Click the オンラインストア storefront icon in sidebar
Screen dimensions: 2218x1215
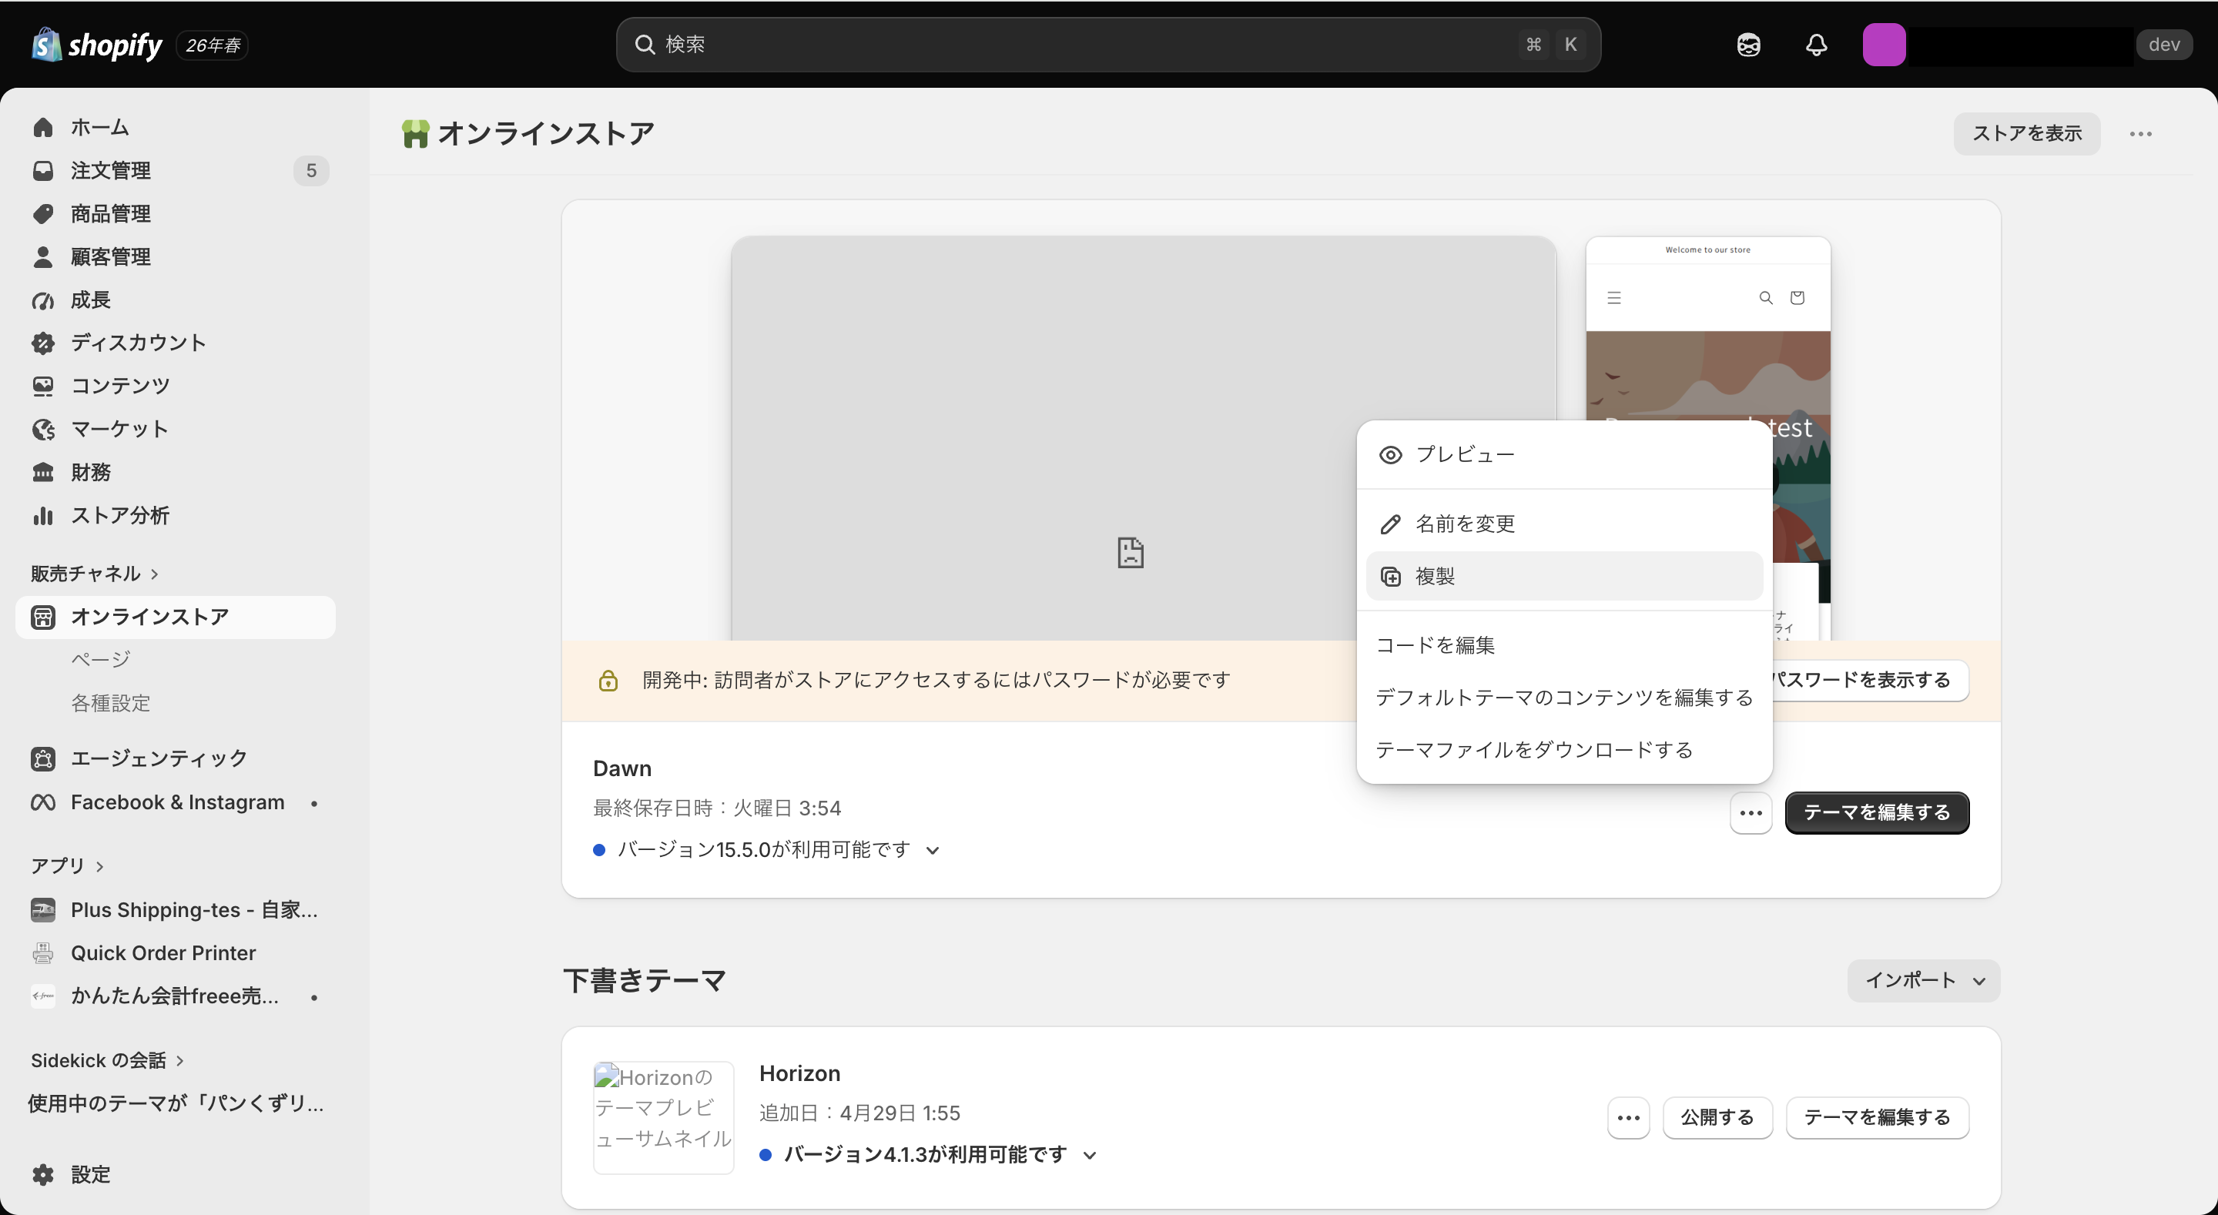43,617
